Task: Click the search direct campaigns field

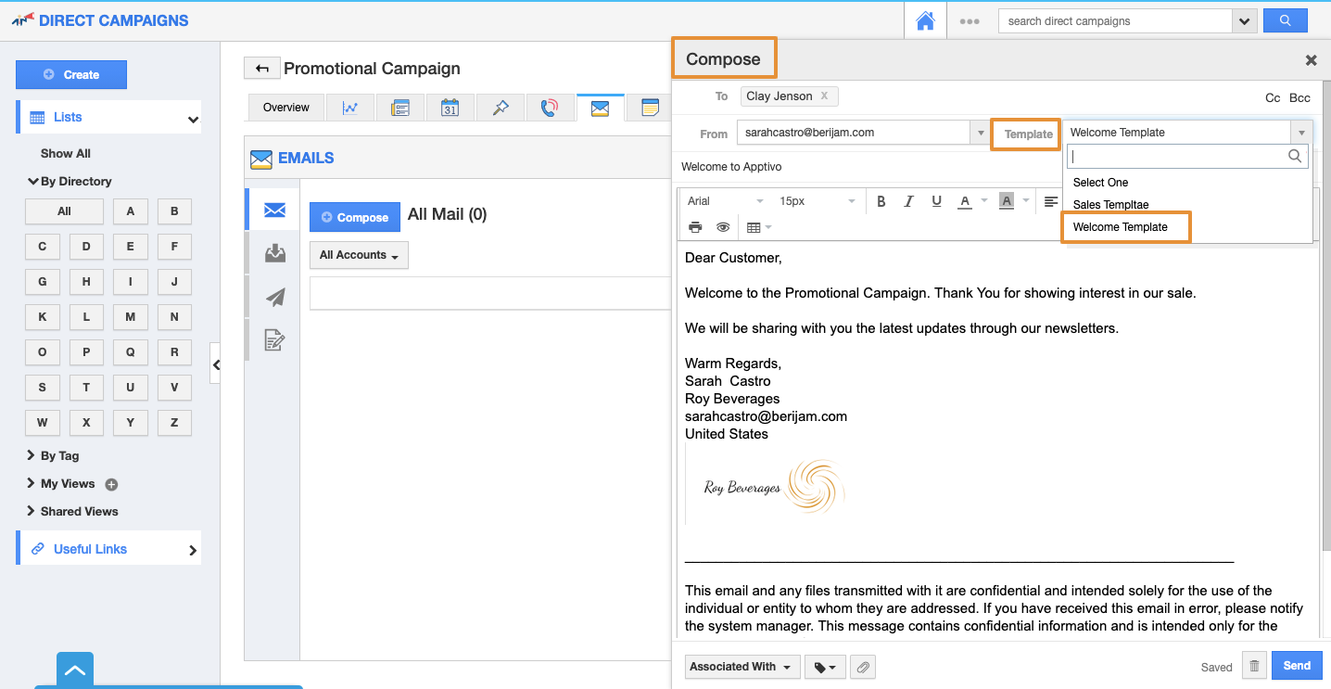Action: (1114, 21)
